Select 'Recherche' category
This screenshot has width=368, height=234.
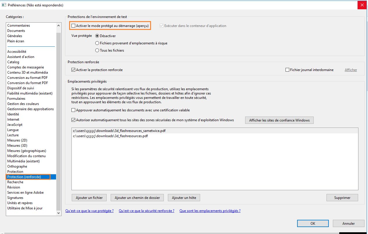(x=15, y=182)
